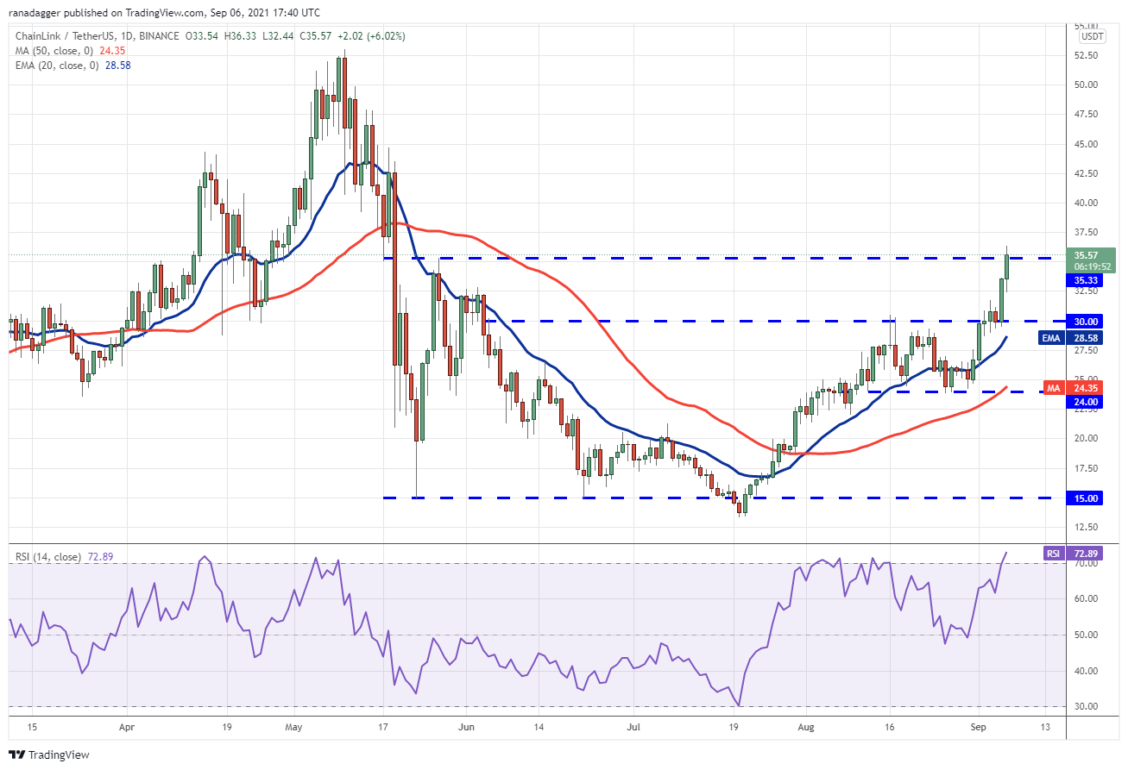Screen dimensions: 1128x770
Task: Click the red MA tag on price axis
Action: 1053,388
